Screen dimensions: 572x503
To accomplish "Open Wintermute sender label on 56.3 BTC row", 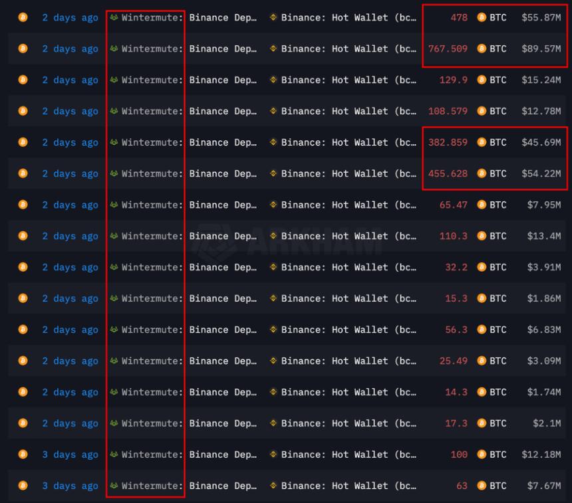I will [x=152, y=330].
